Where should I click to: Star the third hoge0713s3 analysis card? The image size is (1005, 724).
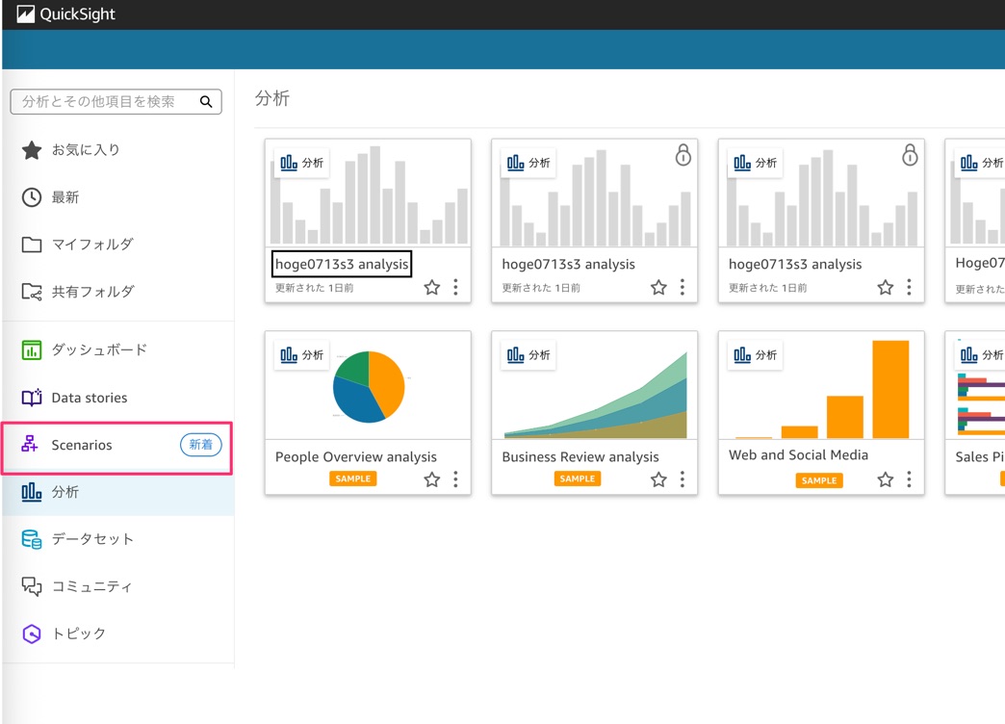[x=885, y=287]
